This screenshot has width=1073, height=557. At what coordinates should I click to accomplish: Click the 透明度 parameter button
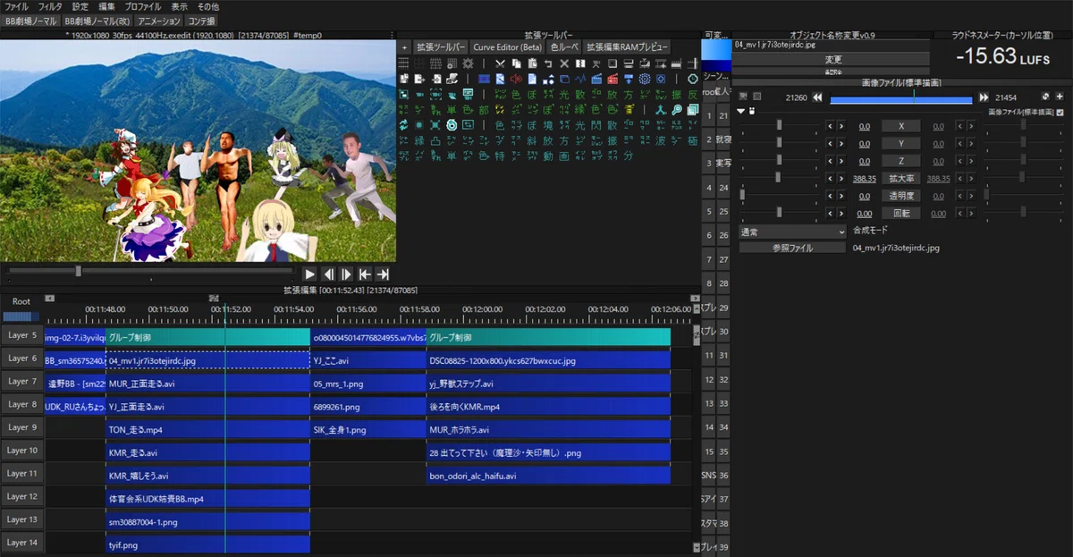(900, 196)
